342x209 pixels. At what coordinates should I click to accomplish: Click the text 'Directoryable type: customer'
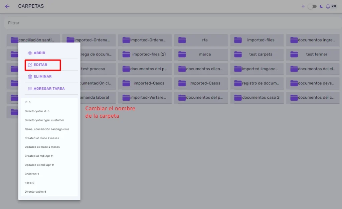44,120
